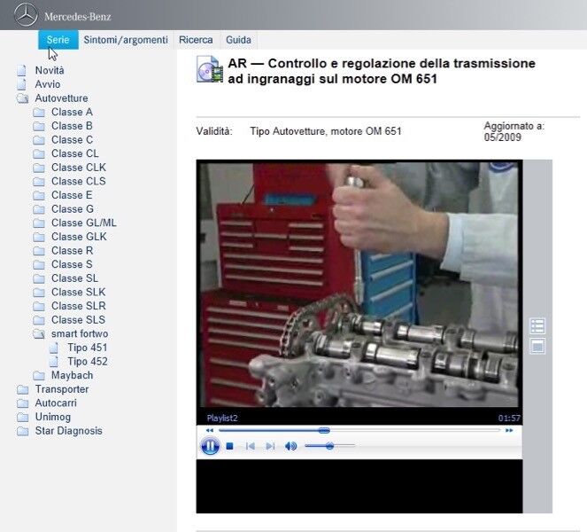Open the playlist view icon beside the video

pyautogui.click(x=537, y=325)
